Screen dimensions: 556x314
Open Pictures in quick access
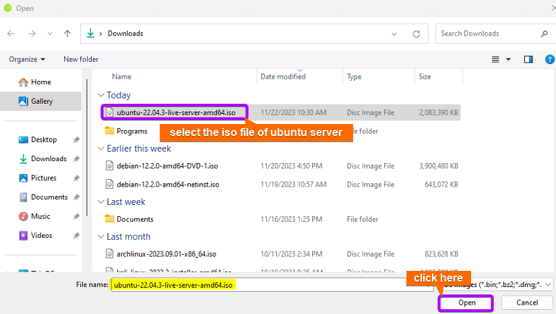click(x=44, y=178)
